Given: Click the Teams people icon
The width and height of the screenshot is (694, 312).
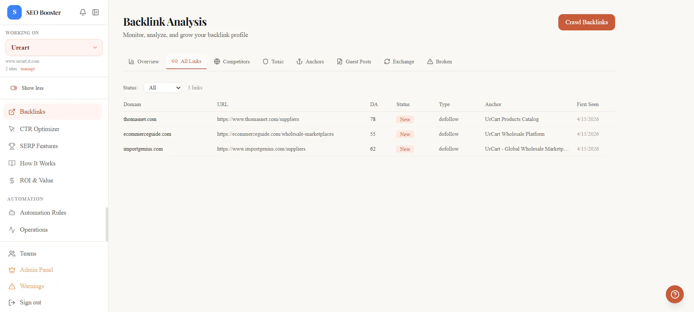Looking at the screenshot, I should click(x=12, y=254).
